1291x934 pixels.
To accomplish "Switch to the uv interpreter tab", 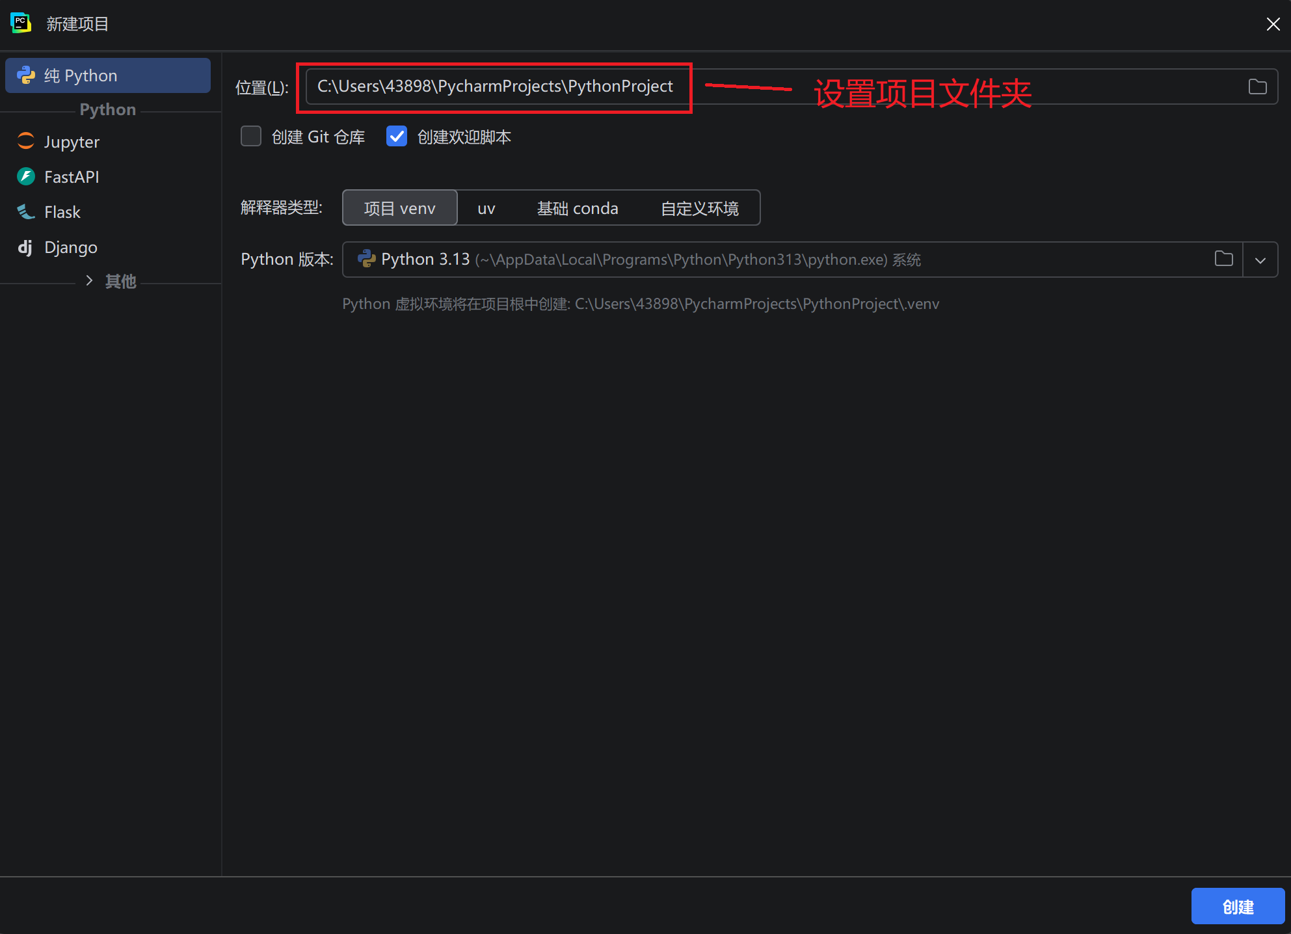I will tap(486, 208).
